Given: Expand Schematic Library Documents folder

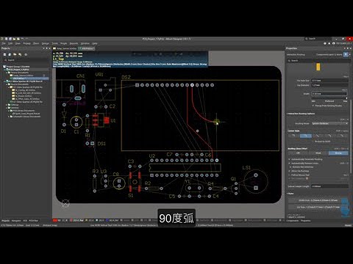Looking at the screenshot, I should [x=9, y=117].
